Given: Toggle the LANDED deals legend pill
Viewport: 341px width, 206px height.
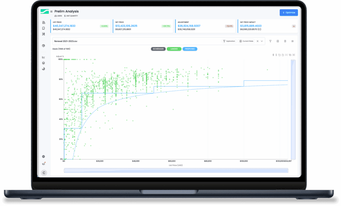Looking at the screenshot, I should pyautogui.click(x=174, y=49).
